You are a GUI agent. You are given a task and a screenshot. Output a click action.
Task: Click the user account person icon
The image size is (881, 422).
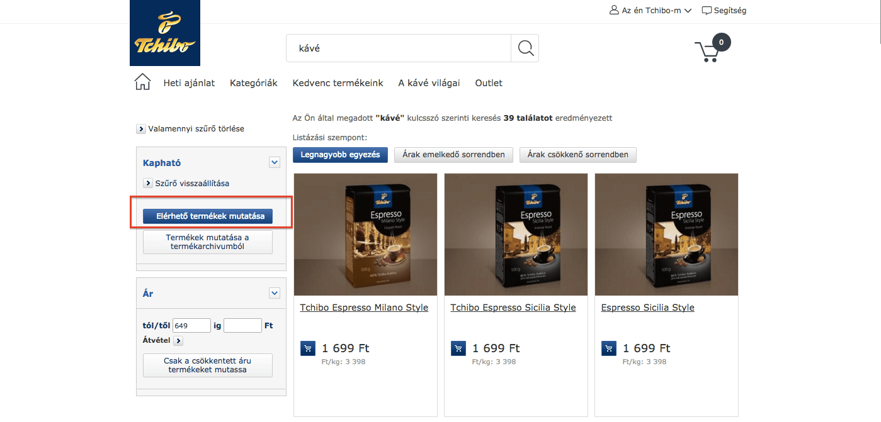[614, 10]
